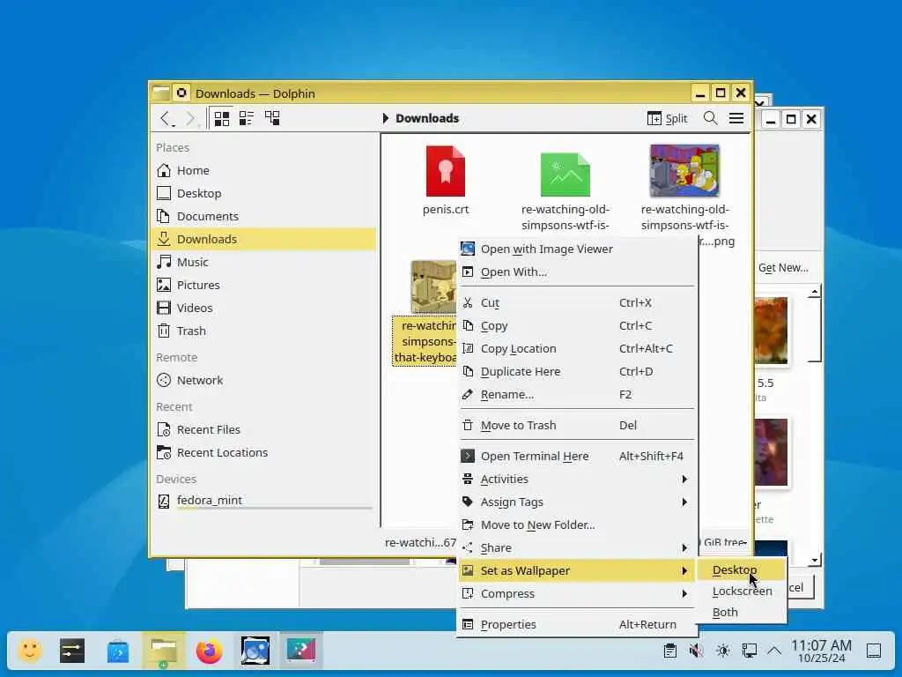902x677 pixels.
Task: Open Desktop in the Places panel
Action: tap(264, 193)
